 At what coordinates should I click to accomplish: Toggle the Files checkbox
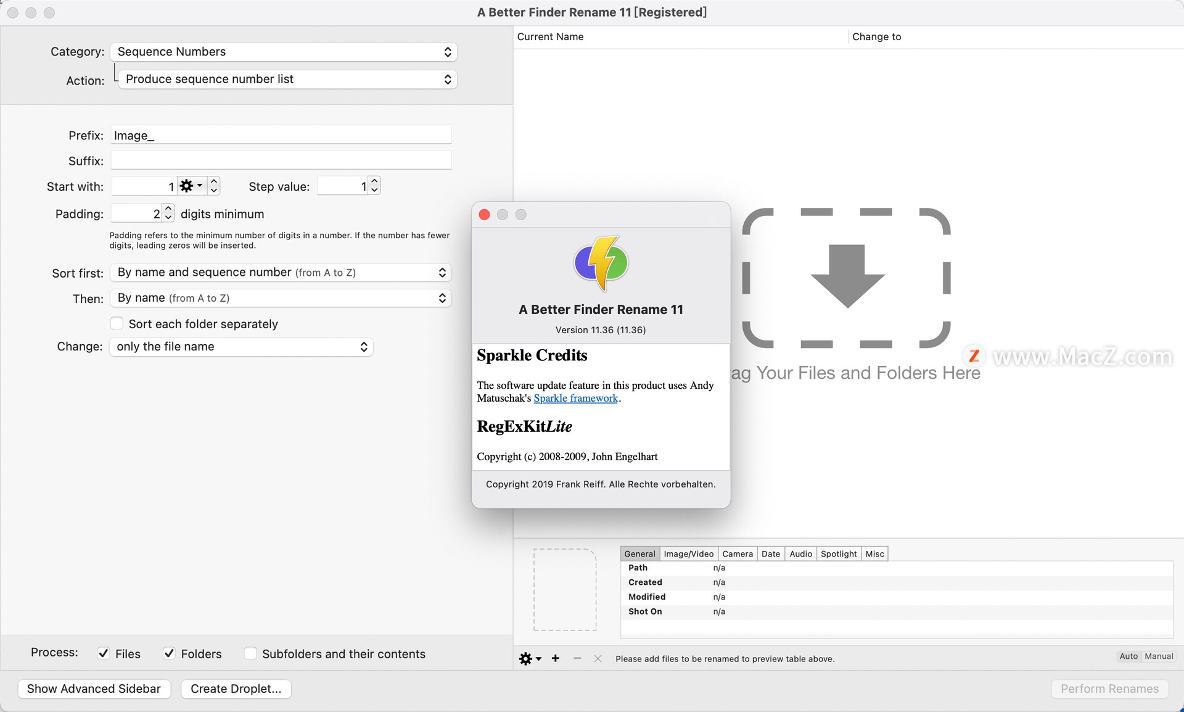(104, 653)
